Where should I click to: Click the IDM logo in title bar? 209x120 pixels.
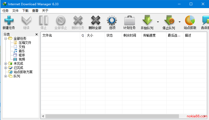tap(5, 4)
